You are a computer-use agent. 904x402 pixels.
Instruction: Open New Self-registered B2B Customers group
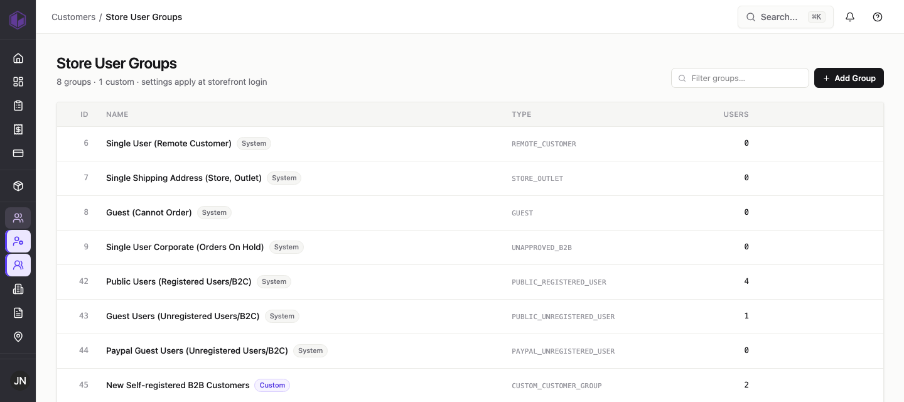(178, 385)
